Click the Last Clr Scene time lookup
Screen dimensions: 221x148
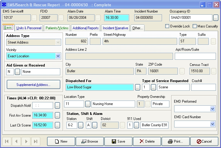pyautogui.click(x=58, y=125)
